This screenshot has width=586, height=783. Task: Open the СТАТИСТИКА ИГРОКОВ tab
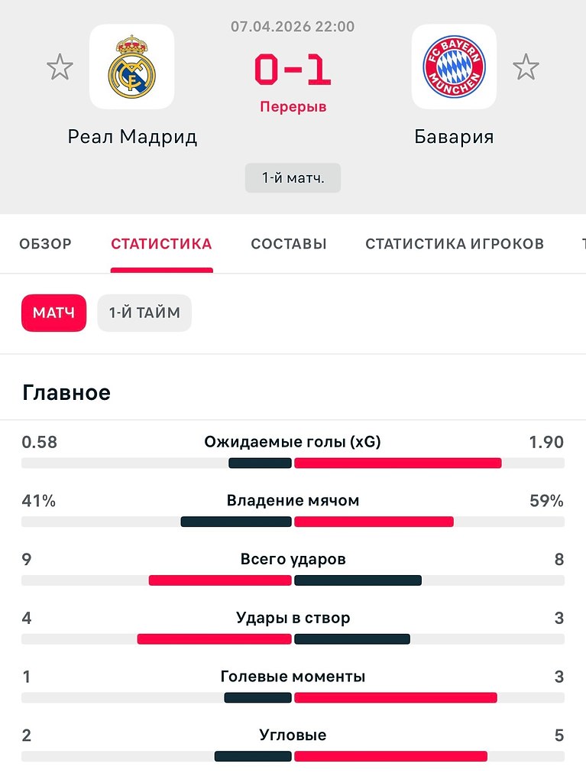point(455,244)
